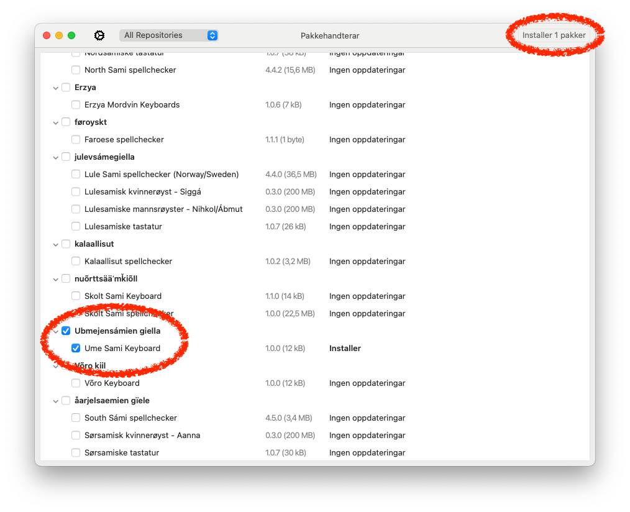Select the Ume Sami Keyboard row label
The image size is (630, 512).
click(x=122, y=349)
